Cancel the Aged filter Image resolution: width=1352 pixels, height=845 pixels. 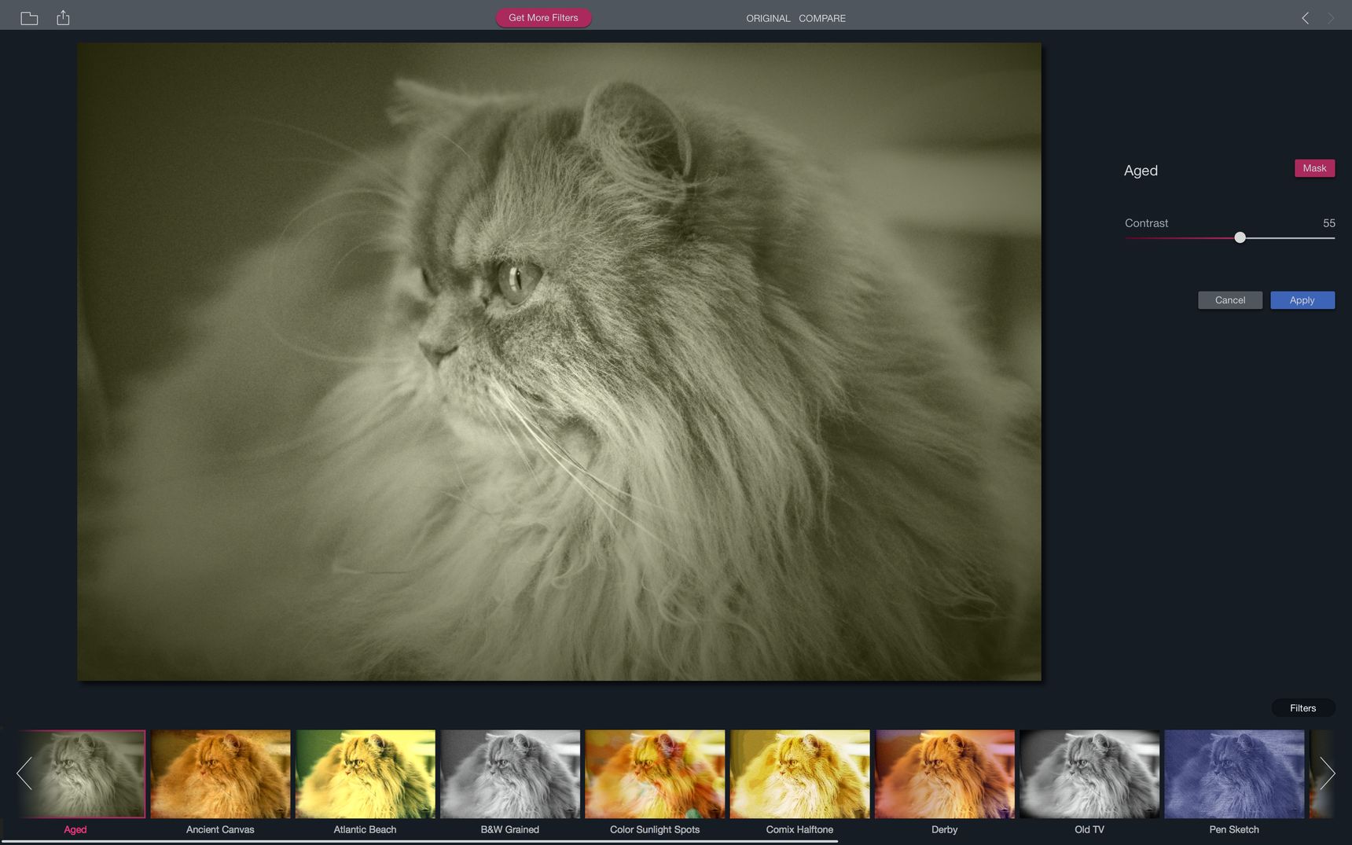(1230, 300)
